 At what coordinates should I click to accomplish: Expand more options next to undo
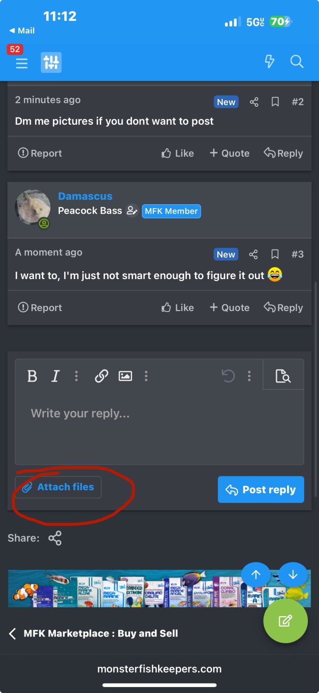point(249,376)
